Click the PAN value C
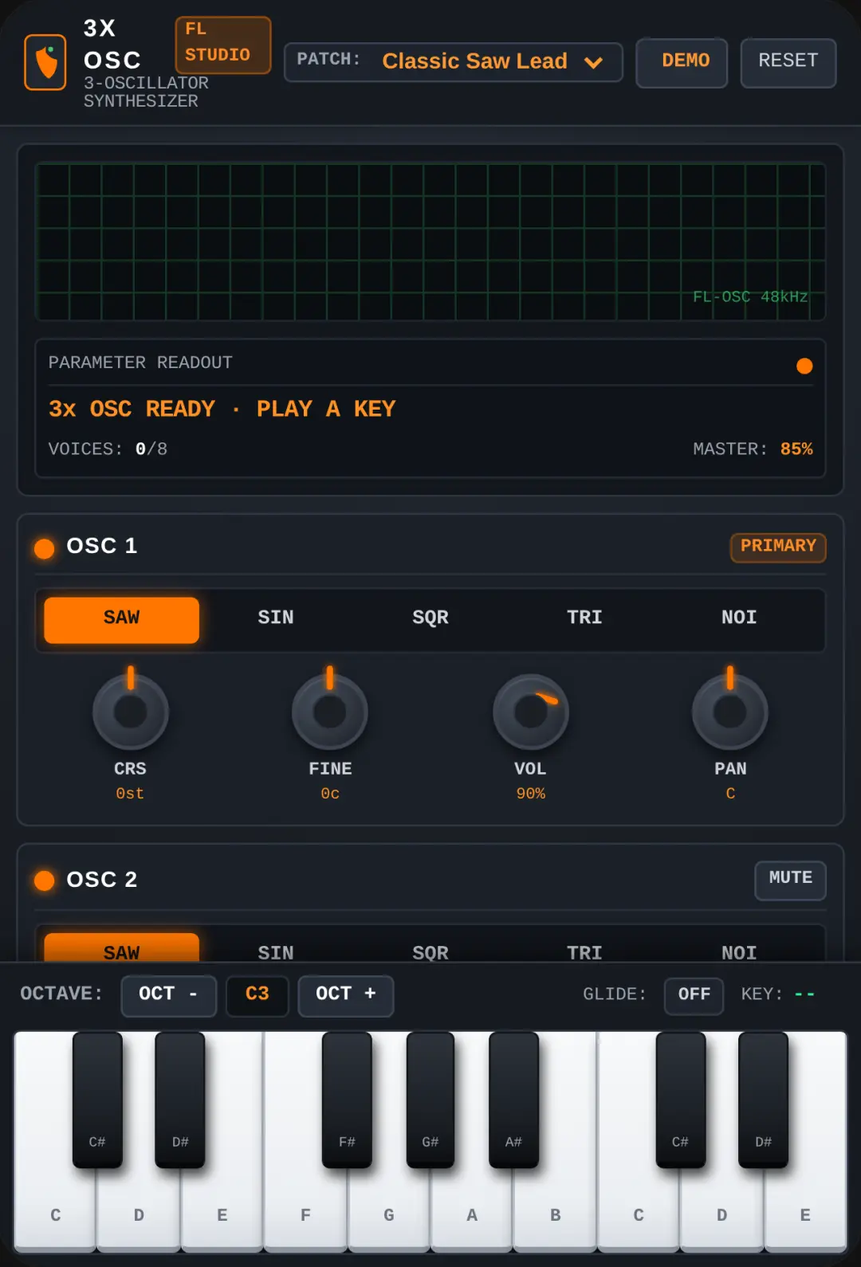This screenshot has width=861, height=1267. [x=730, y=794]
